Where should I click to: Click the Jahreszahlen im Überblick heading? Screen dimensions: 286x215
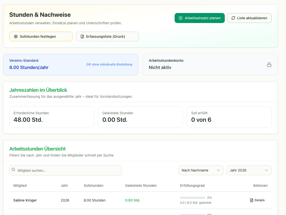pyautogui.click(x=38, y=90)
